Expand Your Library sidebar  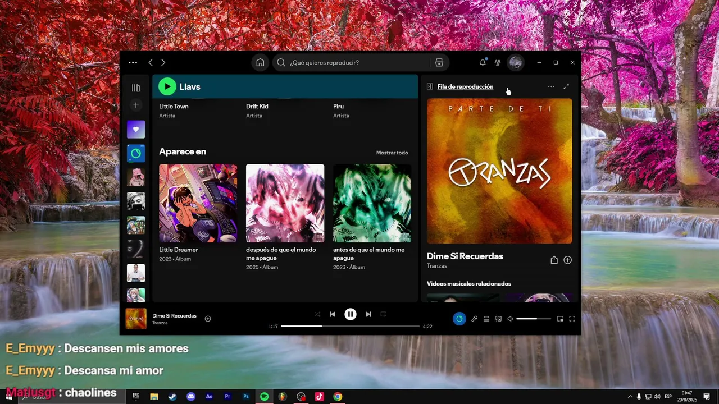[x=136, y=88]
